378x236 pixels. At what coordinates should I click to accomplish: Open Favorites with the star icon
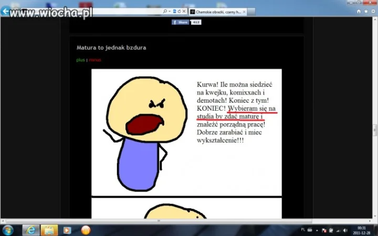(366, 12)
